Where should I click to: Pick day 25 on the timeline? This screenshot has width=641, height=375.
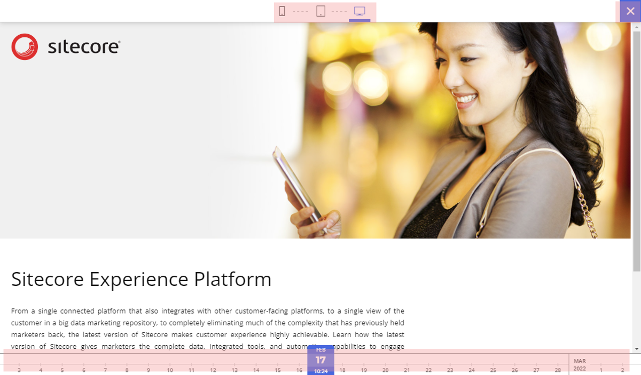(x=493, y=370)
